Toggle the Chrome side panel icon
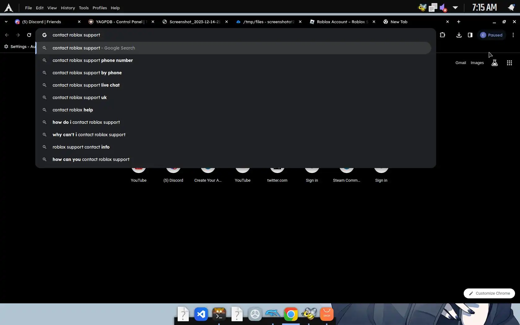The image size is (520, 325). 470,35
